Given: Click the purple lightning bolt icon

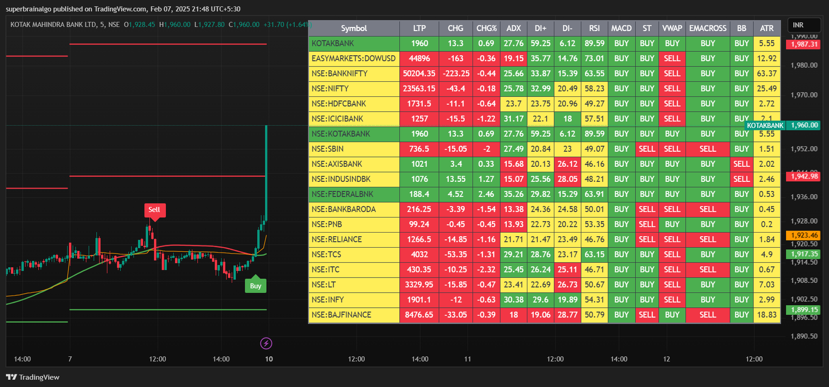Looking at the screenshot, I should [x=266, y=343].
